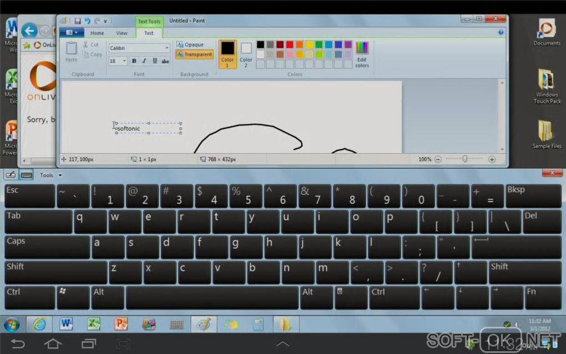
Task: Undo the last action in Paint
Action: coord(87,21)
